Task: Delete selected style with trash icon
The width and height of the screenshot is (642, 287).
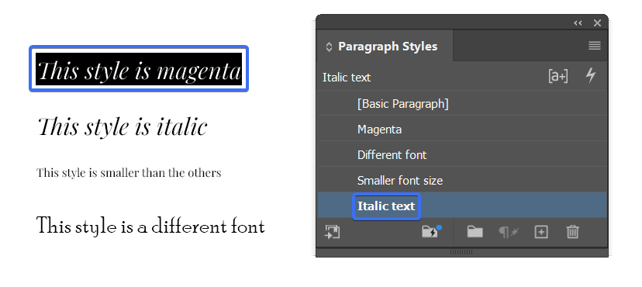Action: click(572, 232)
